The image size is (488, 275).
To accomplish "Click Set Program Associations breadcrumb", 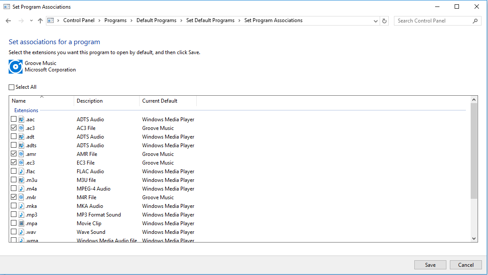I will [273, 20].
